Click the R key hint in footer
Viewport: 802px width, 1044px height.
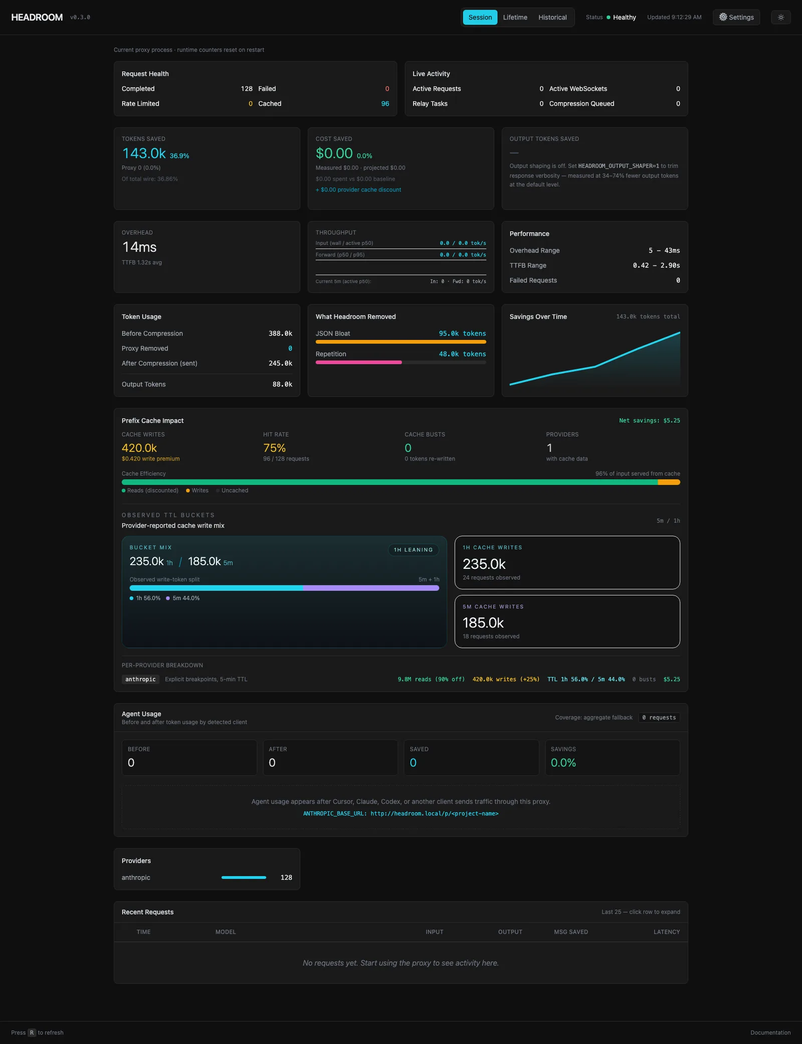point(32,1032)
